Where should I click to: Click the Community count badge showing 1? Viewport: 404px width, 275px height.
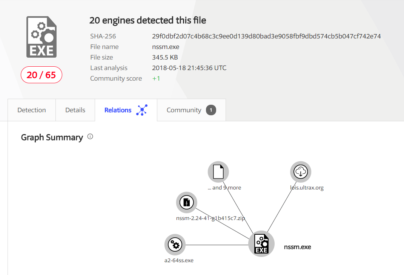pyautogui.click(x=211, y=110)
